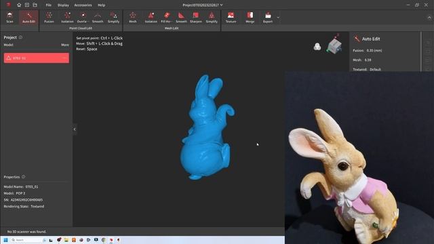Click the blue rabbit 3D model

tap(206, 127)
